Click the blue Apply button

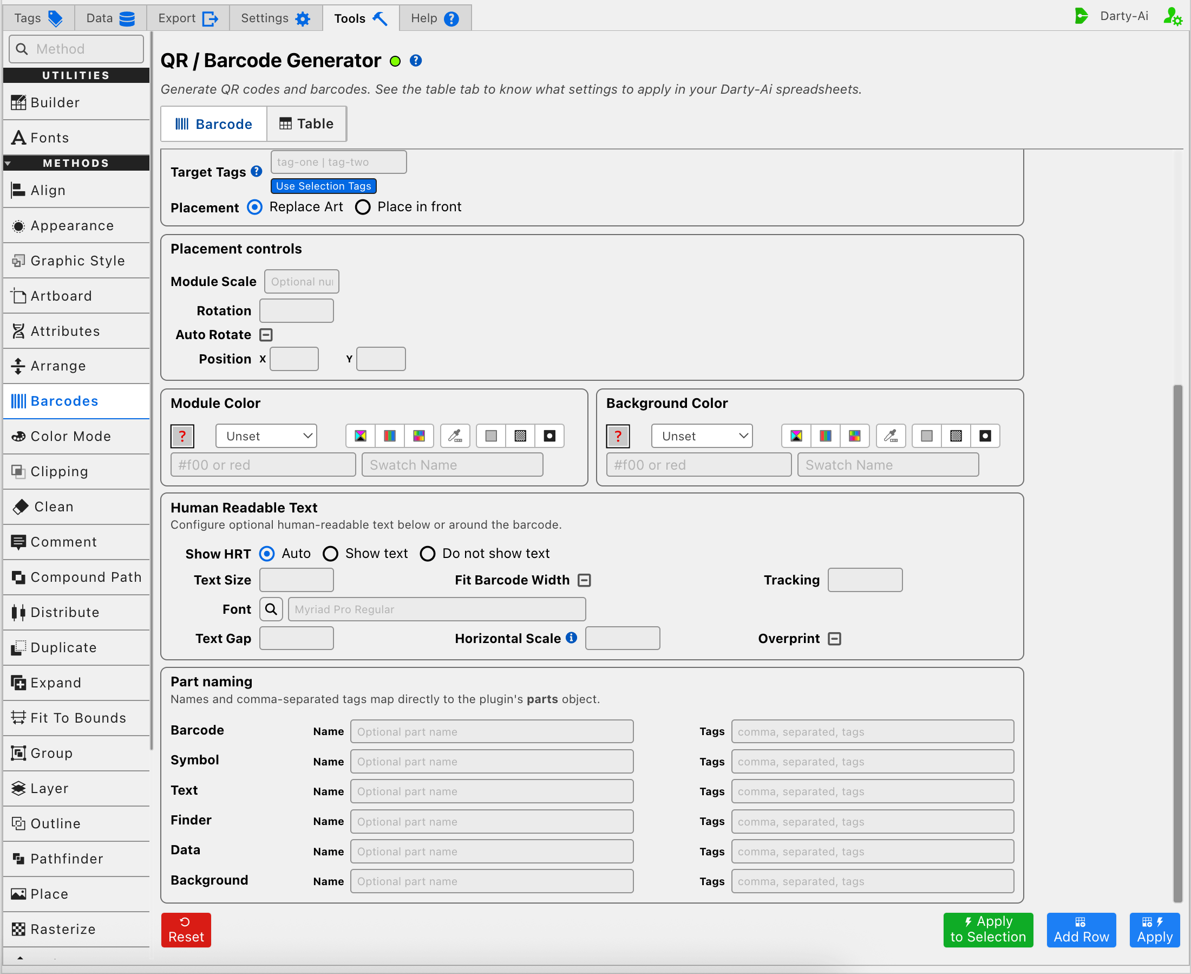(x=1155, y=930)
